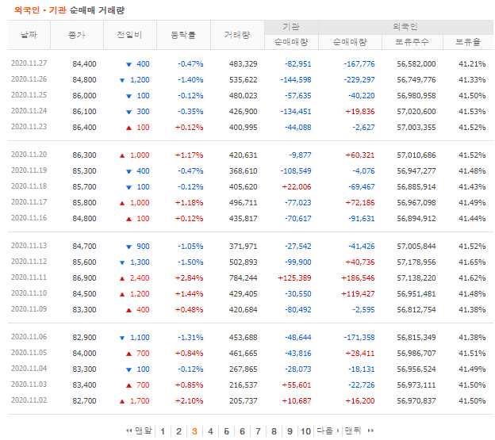495x440 pixels.
Task: Click holding ratio 41.65%
Action: click(472, 262)
